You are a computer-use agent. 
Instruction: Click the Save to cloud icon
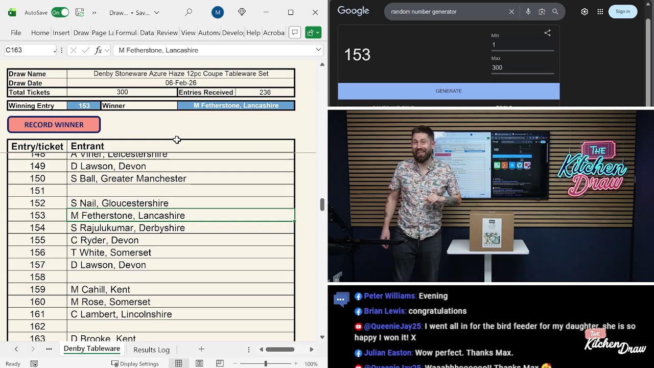coord(80,12)
